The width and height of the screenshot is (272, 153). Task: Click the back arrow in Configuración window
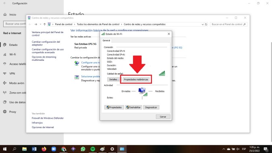pos(5,3)
